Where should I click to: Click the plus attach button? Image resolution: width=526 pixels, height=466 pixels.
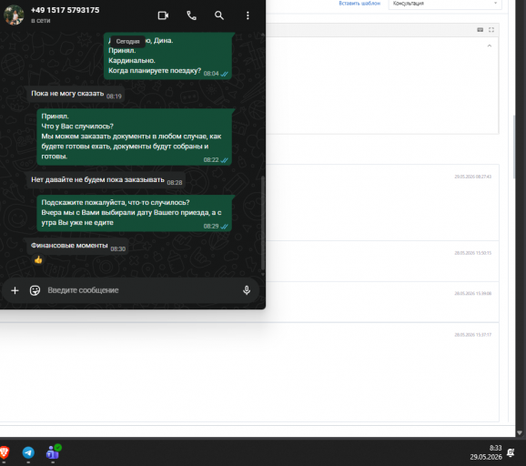(15, 290)
